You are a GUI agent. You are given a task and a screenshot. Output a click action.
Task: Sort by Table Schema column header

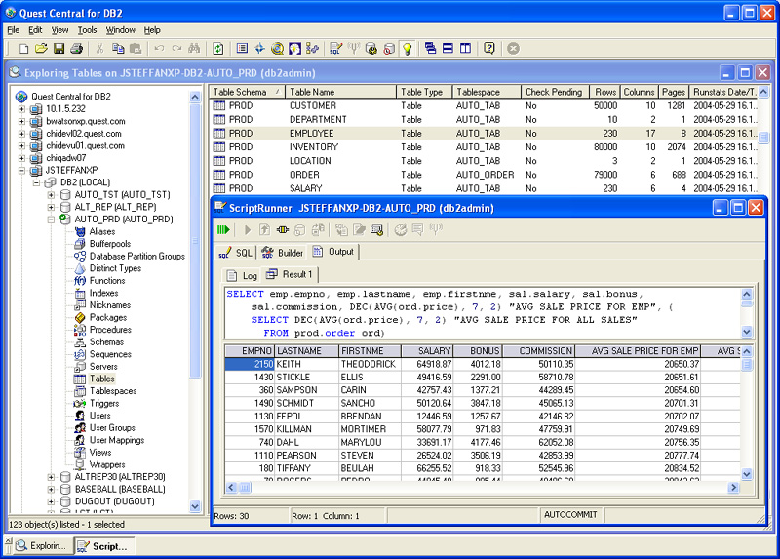[248, 92]
